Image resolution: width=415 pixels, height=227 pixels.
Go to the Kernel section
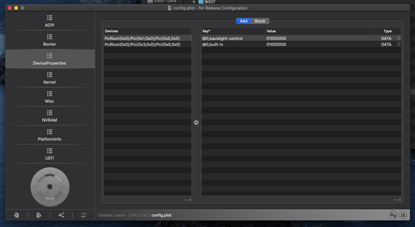pos(50,78)
